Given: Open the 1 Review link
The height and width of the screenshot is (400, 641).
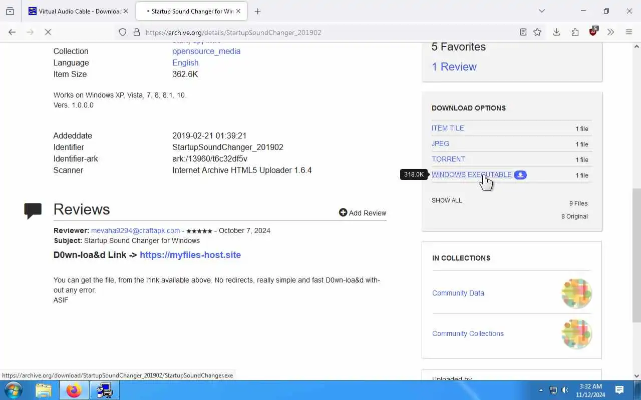Looking at the screenshot, I should point(454,66).
